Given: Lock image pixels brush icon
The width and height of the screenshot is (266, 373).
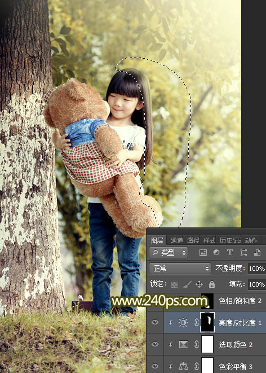Looking at the screenshot, I should click(187, 284).
